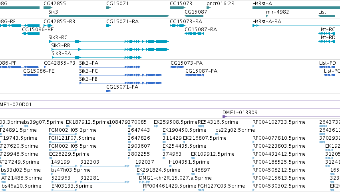Viewport: 340px width, 192px height.
Task: Click the Hs3st-A-RA transcript label
Action: pyautogui.click(x=267, y=22)
